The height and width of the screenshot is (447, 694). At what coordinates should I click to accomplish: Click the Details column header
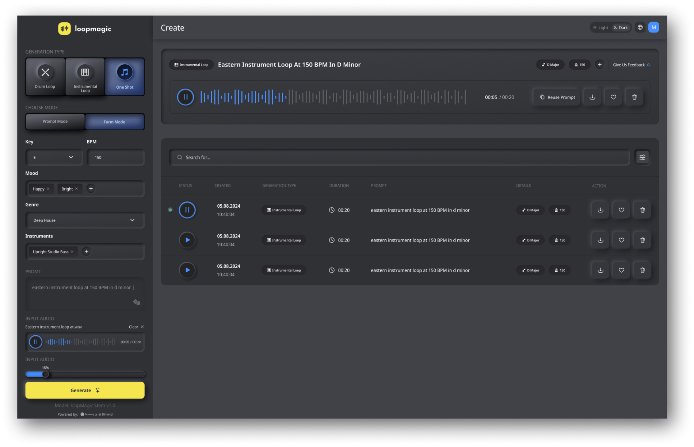click(x=523, y=185)
